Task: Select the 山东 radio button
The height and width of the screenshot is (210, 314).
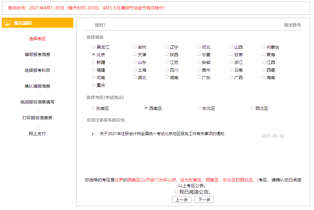Action: point(135,62)
